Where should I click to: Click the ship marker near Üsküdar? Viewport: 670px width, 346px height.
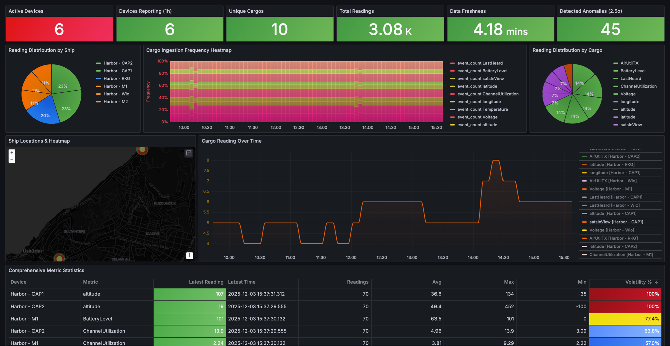(x=59, y=258)
